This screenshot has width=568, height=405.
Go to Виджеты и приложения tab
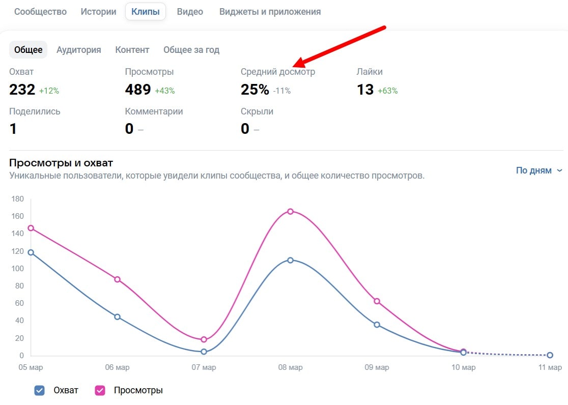coord(270,11)
